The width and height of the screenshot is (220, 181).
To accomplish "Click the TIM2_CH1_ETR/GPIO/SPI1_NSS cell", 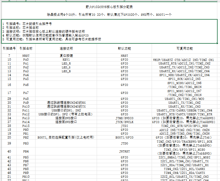I will pos(184,126).
